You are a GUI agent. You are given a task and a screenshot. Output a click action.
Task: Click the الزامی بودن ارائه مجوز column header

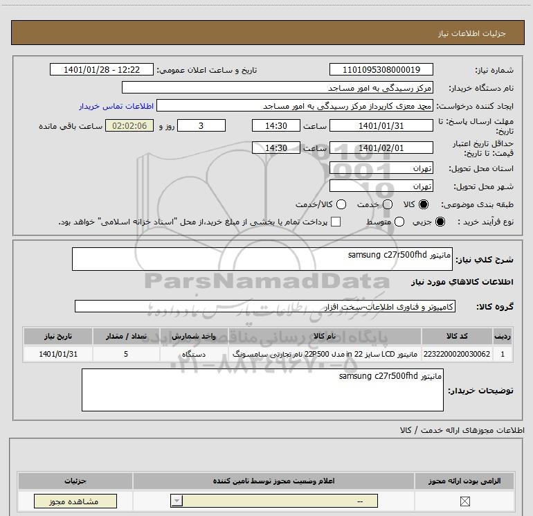(x=464, y=481)
